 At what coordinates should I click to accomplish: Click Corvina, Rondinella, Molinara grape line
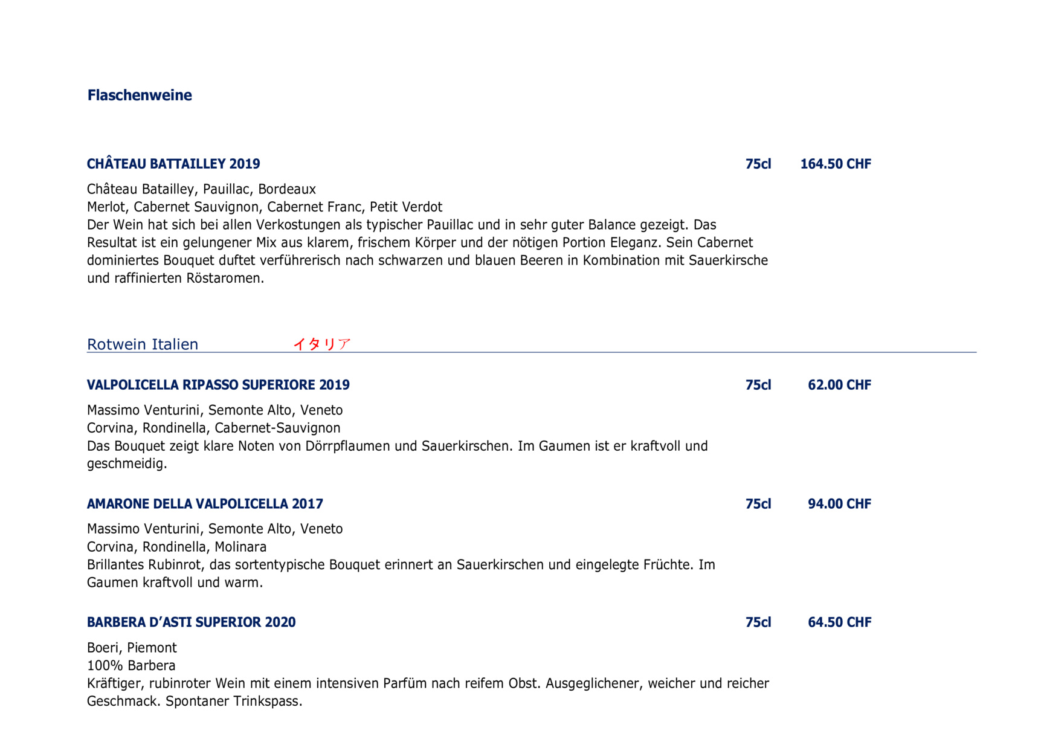176,547
